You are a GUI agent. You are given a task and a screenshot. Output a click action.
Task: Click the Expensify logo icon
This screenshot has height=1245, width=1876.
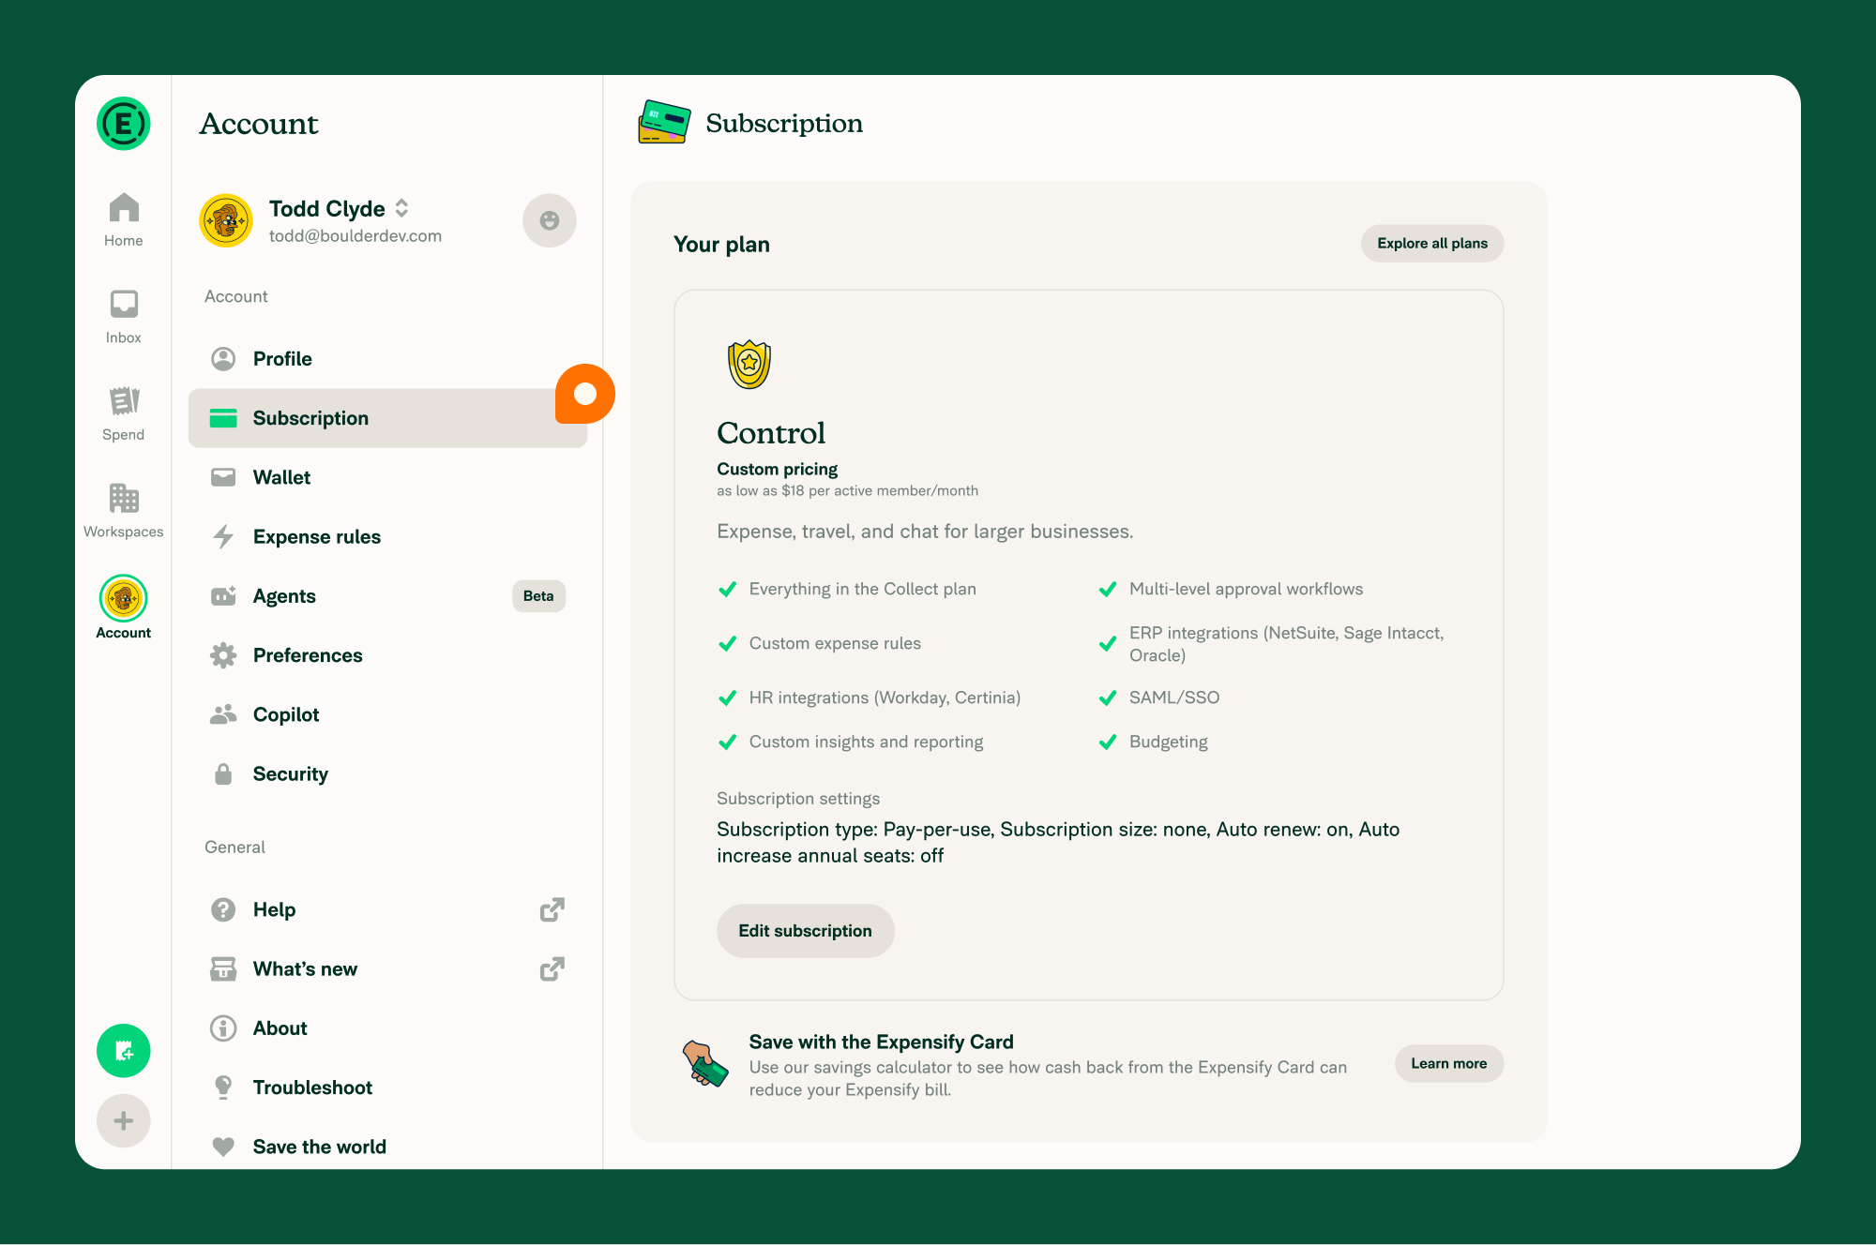(x=124, y=124)
